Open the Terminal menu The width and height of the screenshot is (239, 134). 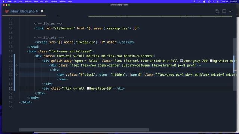[54, 1]
